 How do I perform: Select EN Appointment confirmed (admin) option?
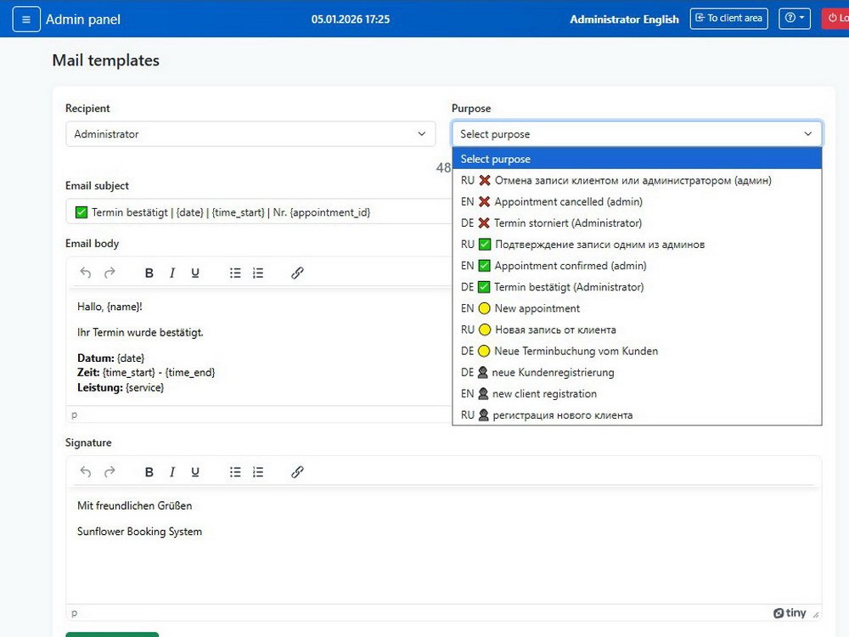(637, 265)
